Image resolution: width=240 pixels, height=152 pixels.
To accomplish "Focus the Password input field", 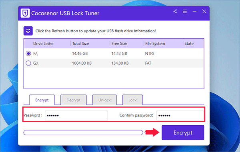I will tap(76, 115).
